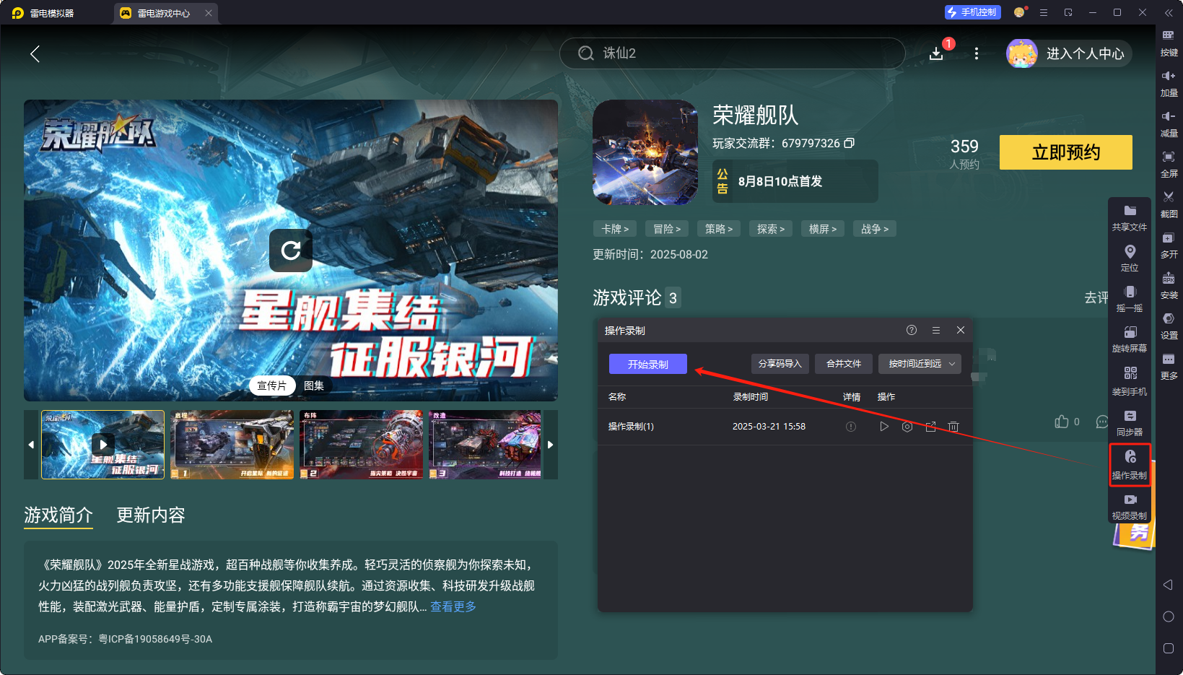
Task: Open 按时间近到远 sort dropdown
Action: [x=920, y=364]
